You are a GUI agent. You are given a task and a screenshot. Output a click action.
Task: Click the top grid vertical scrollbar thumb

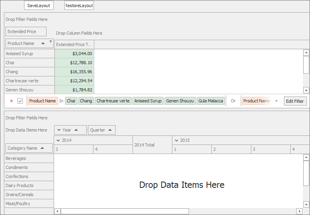(x=306, y=65)
